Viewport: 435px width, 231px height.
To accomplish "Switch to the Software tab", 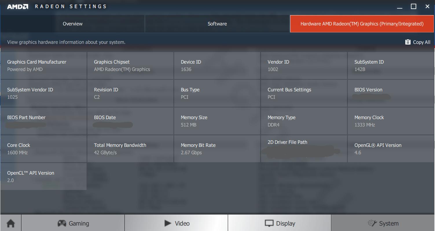I will 217,24.
